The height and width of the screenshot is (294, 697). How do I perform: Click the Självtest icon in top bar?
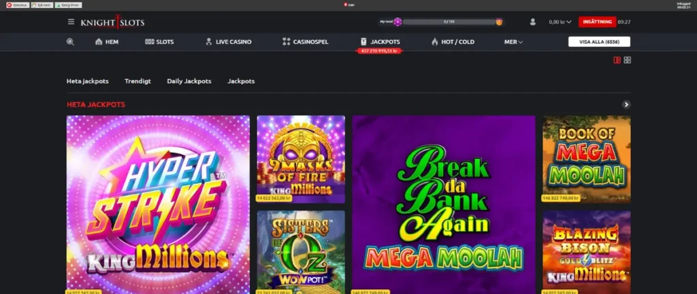click(34, 5)
